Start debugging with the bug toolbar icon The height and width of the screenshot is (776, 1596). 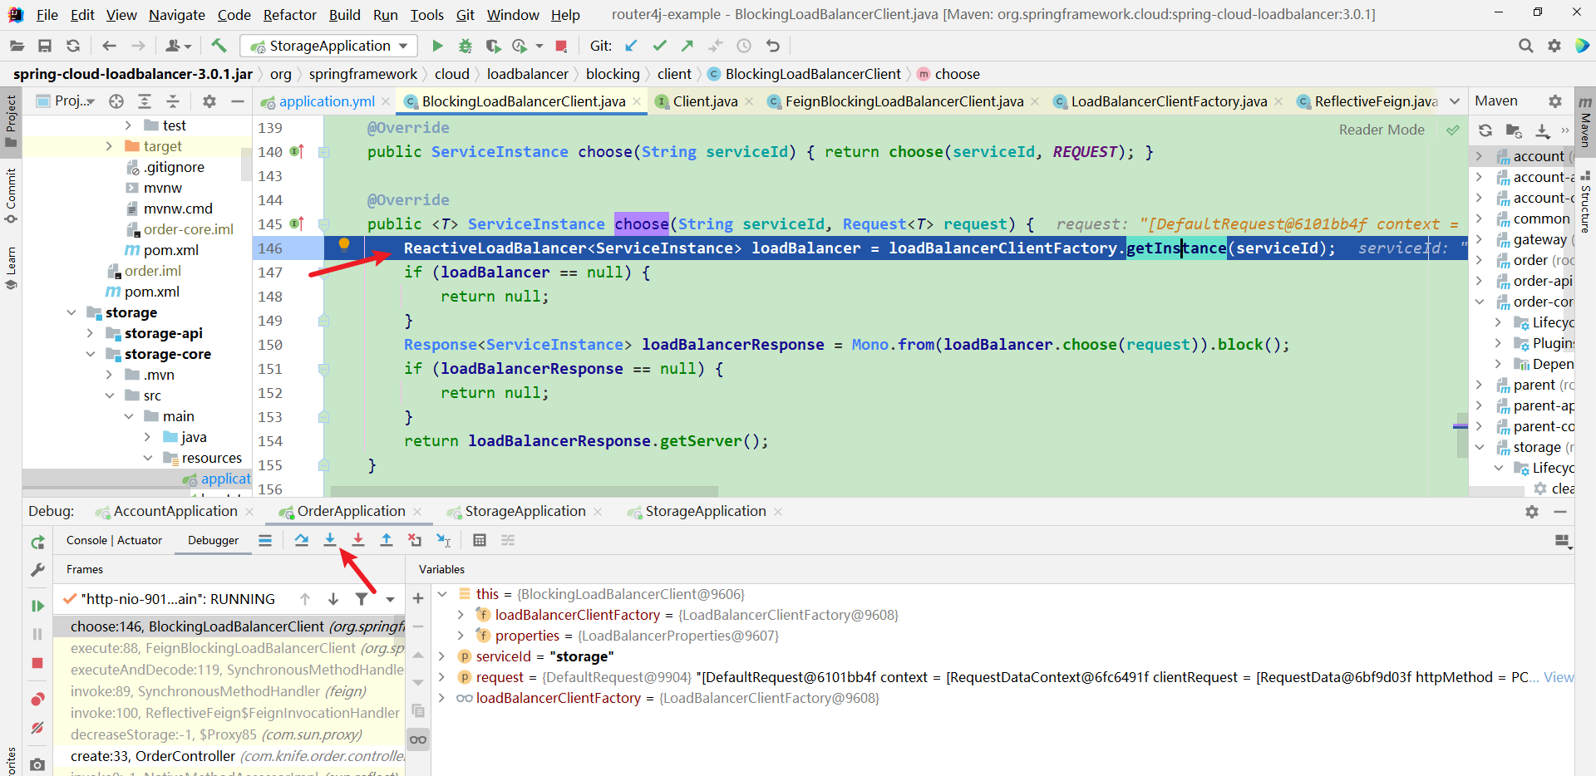coord(465,46)
